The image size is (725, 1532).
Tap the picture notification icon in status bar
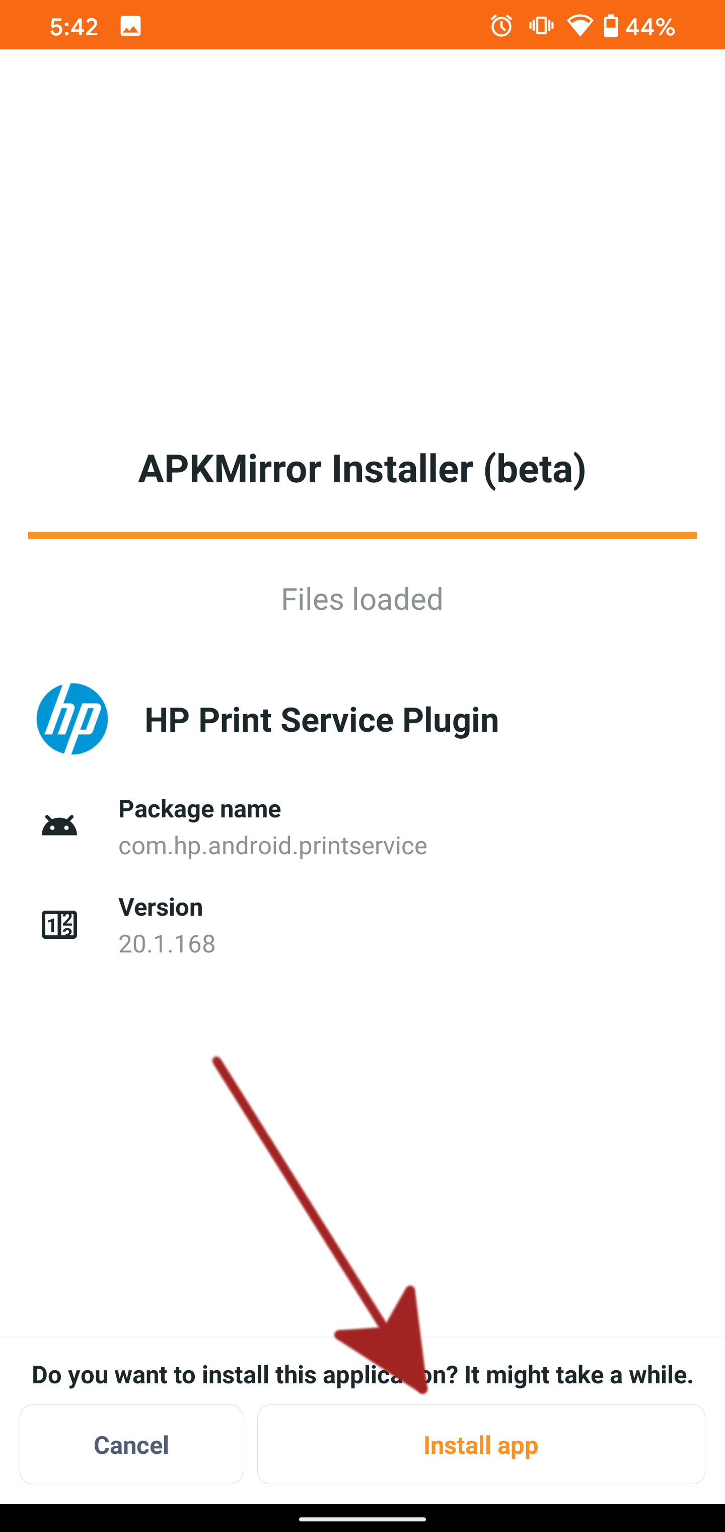coord(130,26)
